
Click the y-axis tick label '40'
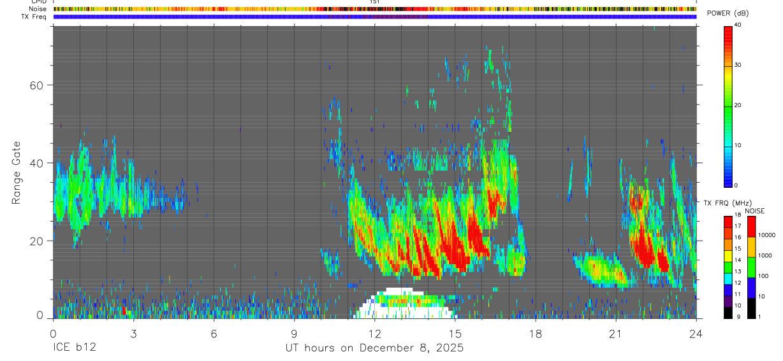(x=36, y=163)
